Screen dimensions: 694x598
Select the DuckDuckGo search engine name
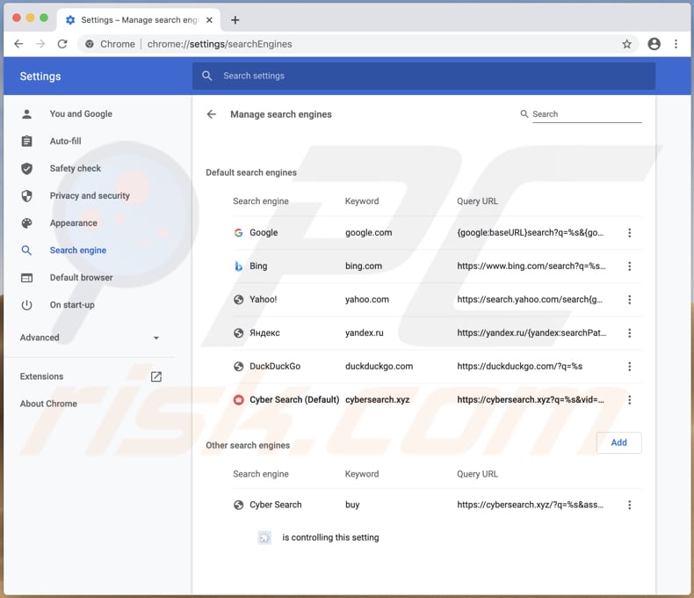(275, 367)
